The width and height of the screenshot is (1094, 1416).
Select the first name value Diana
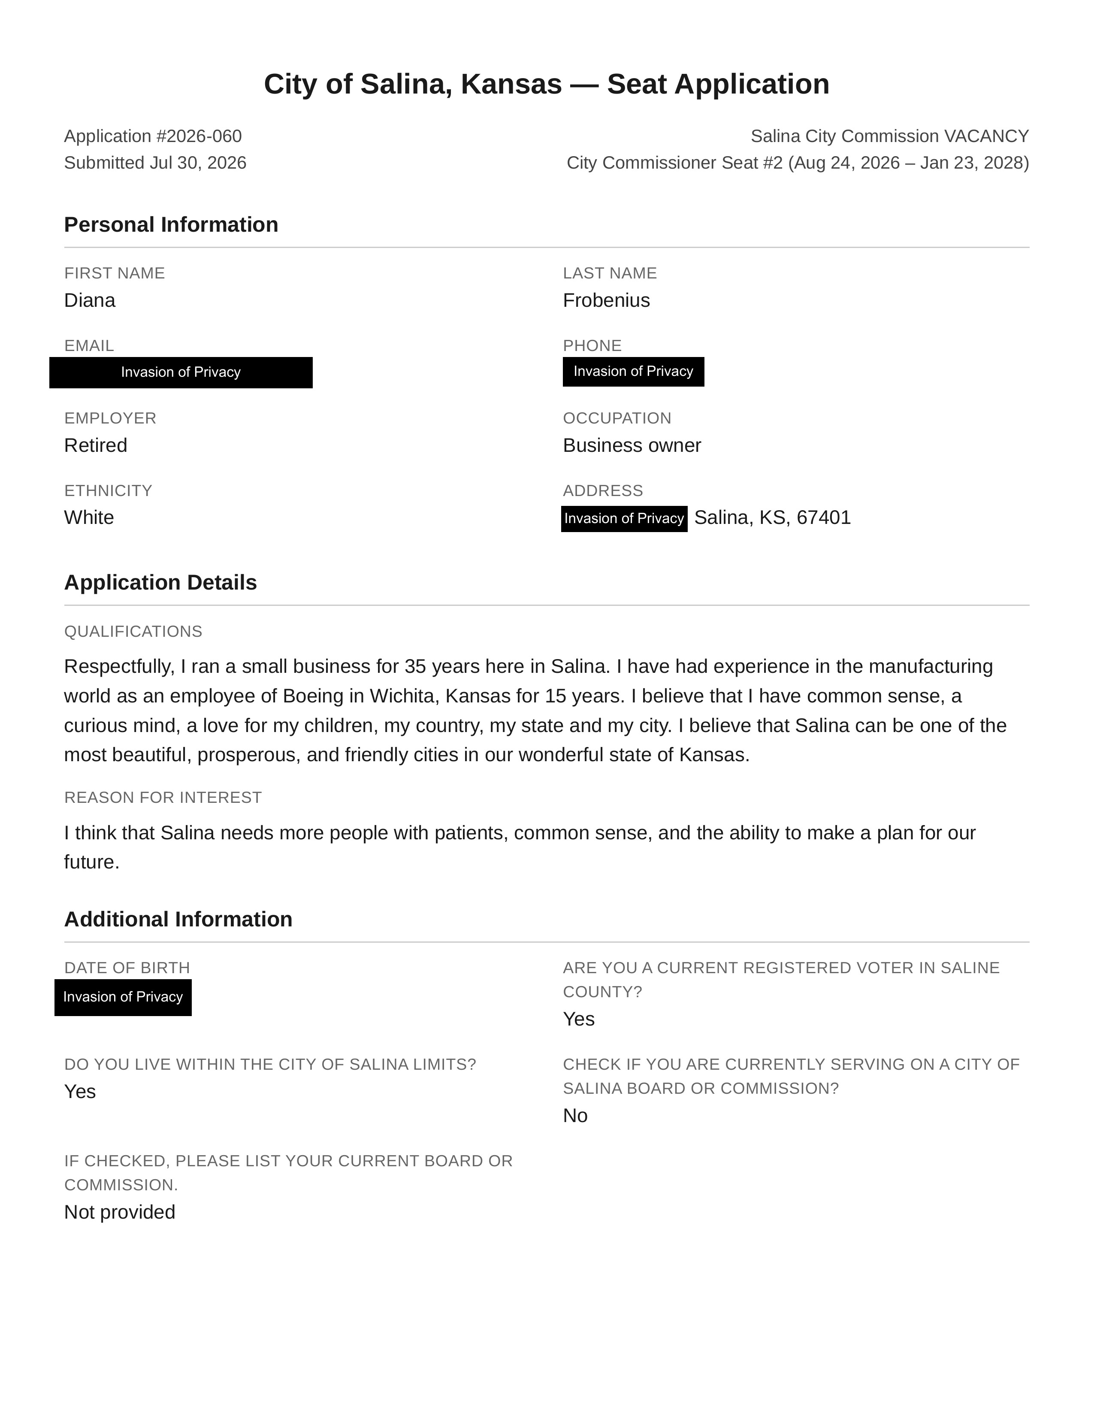pos(90,300)
